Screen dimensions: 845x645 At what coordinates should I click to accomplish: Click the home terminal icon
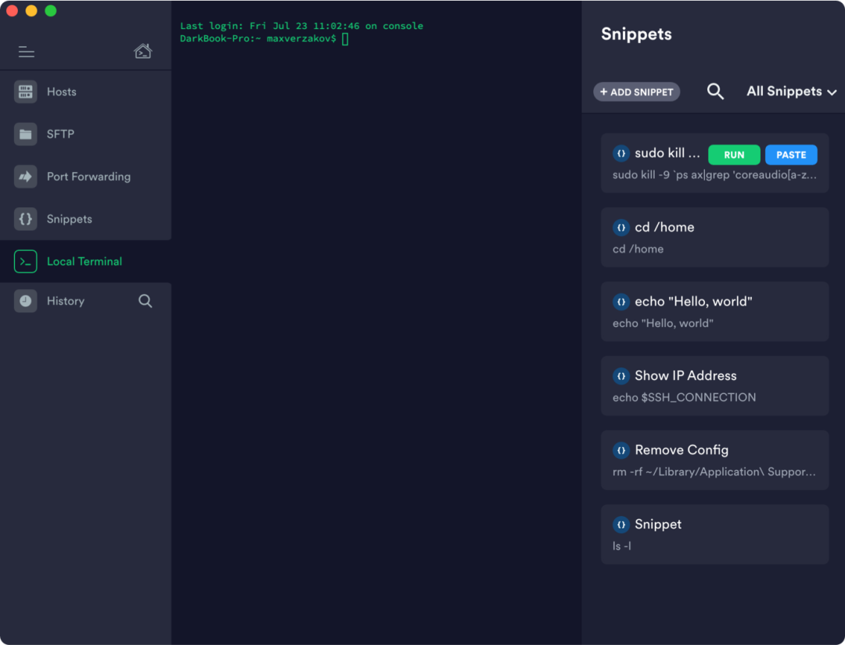pyautogui.click(x=142, y=52)
